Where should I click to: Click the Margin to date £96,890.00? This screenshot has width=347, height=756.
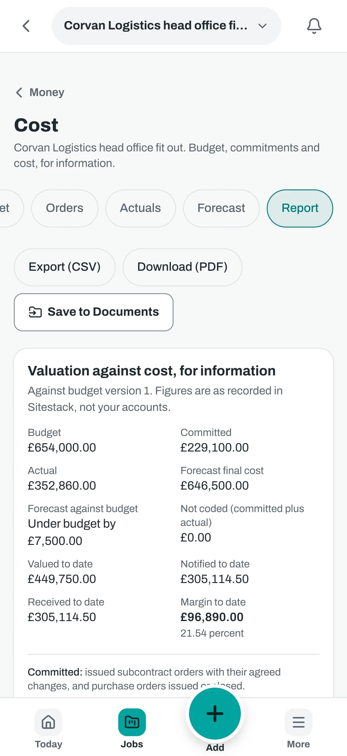[212, 617]
